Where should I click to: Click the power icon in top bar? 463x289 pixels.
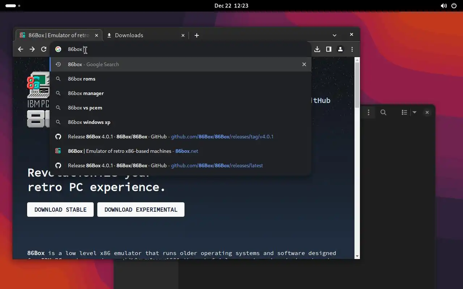click(454, 6)
